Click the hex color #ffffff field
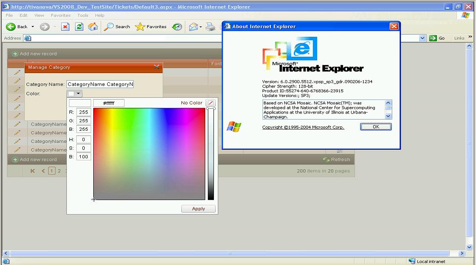The height and width of the screenshot is (265, 476). tap(108, 103)
